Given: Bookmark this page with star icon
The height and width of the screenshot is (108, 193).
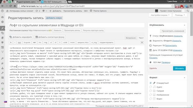Looking at the screenshot, I should coord(172,6).
